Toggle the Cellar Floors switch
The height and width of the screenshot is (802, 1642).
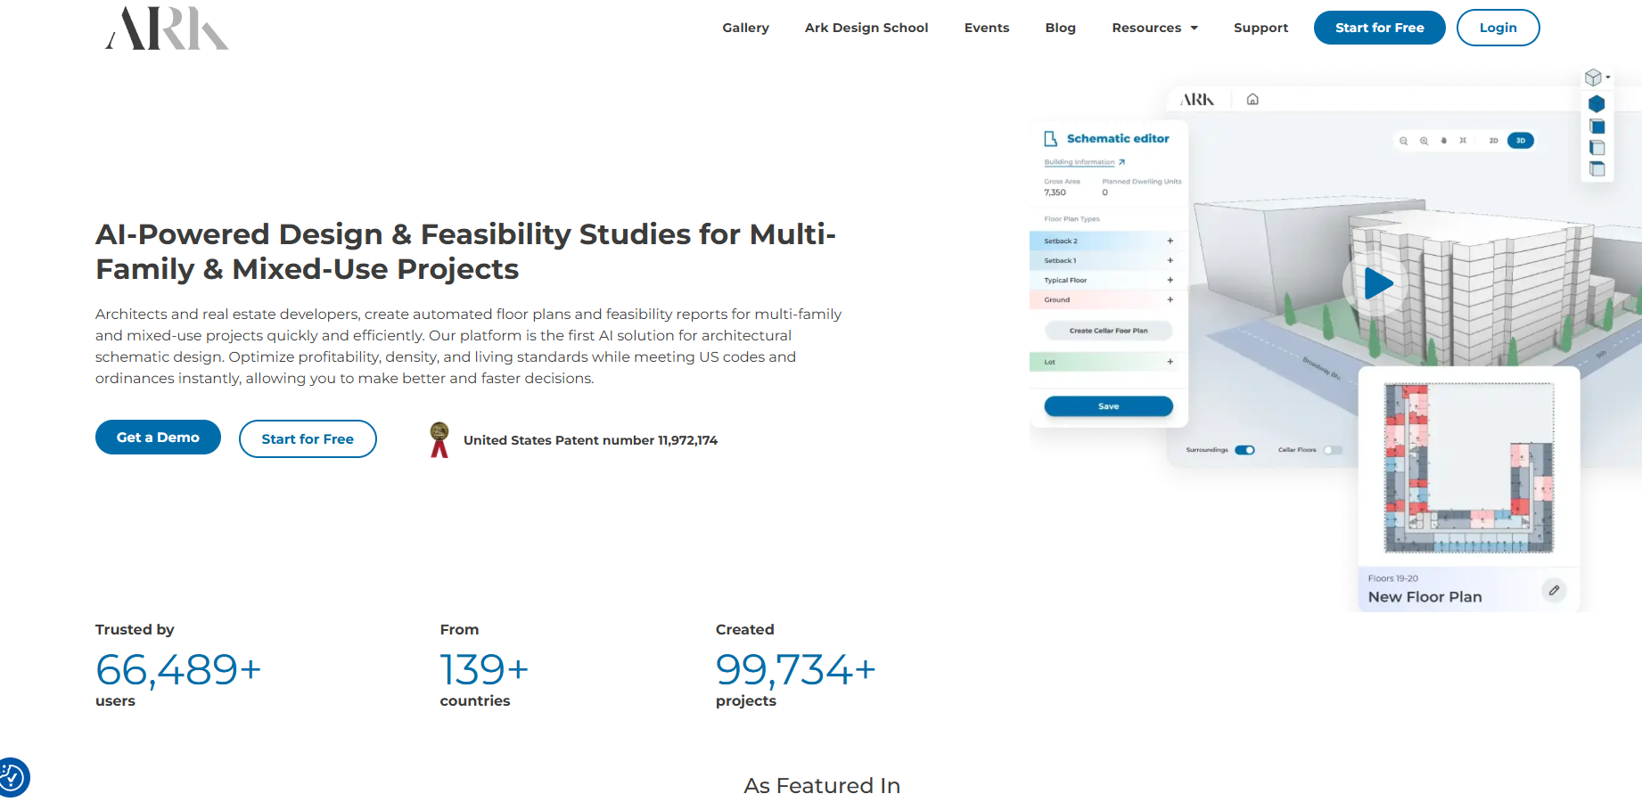point(1333,450)
